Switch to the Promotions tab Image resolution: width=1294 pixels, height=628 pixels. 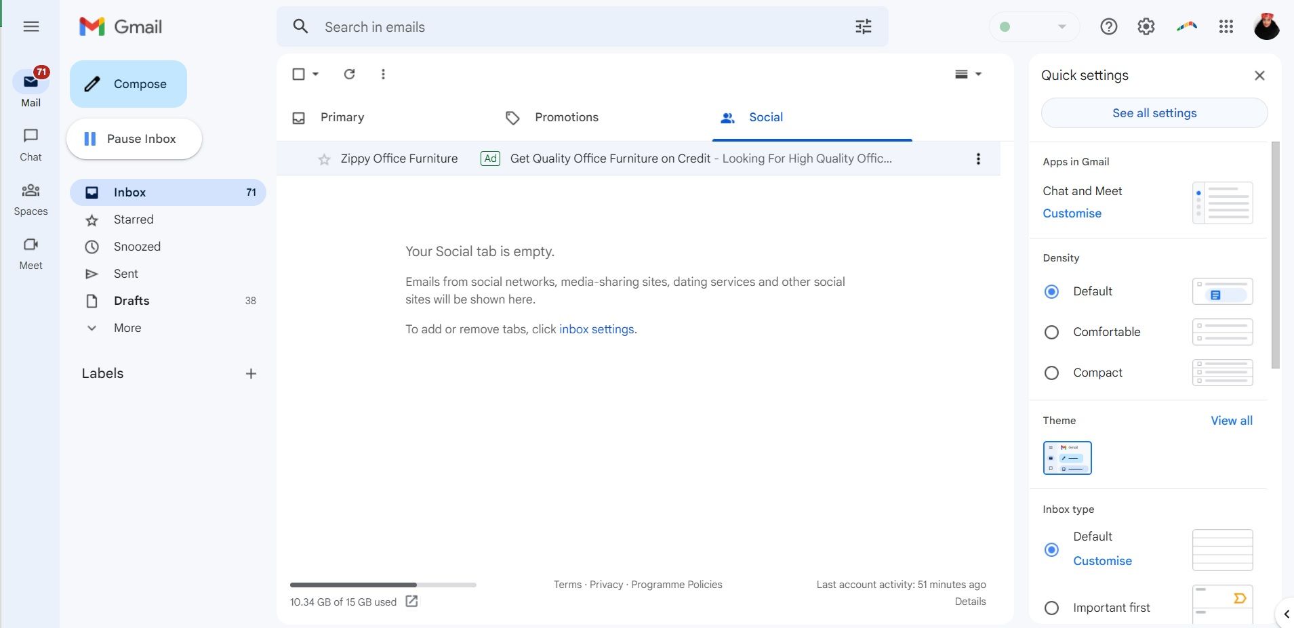[x=566, y=117]
